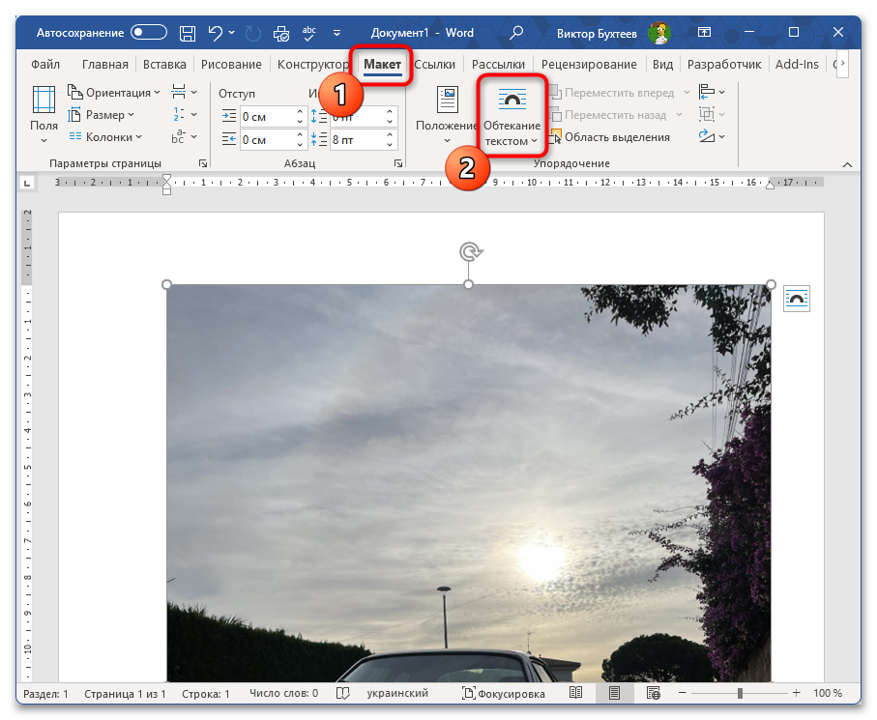Switch to Read Mode view icon
The image size is (877, 720).
[576, 694]
